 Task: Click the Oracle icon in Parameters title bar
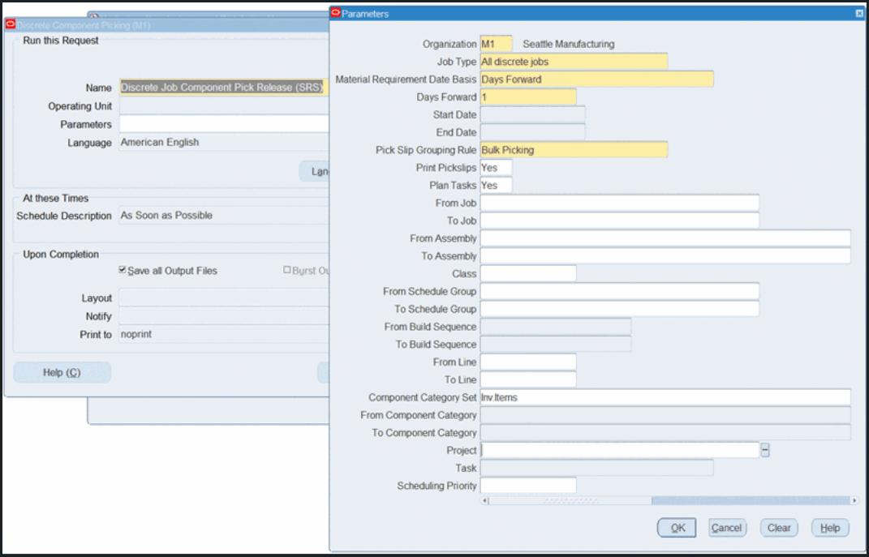click(x=335, y=13)
